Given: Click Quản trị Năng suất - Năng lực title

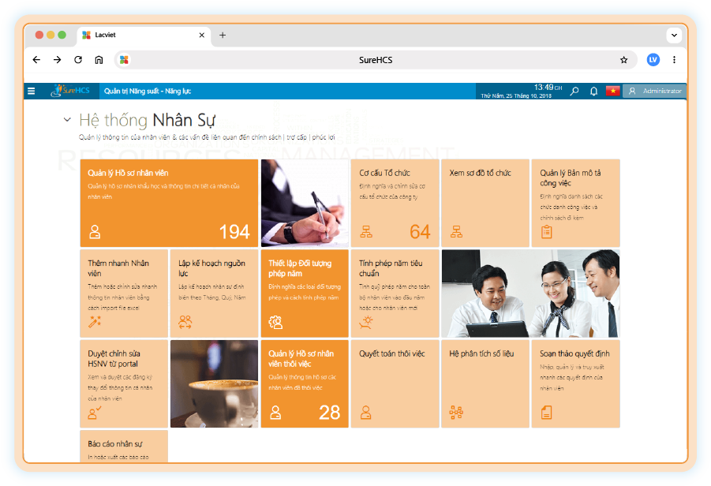Looking at the screenshot, I should pos(148,92).
